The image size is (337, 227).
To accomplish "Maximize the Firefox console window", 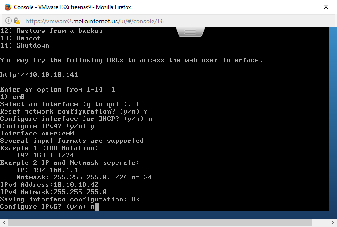I will click(x=305, y=7).
